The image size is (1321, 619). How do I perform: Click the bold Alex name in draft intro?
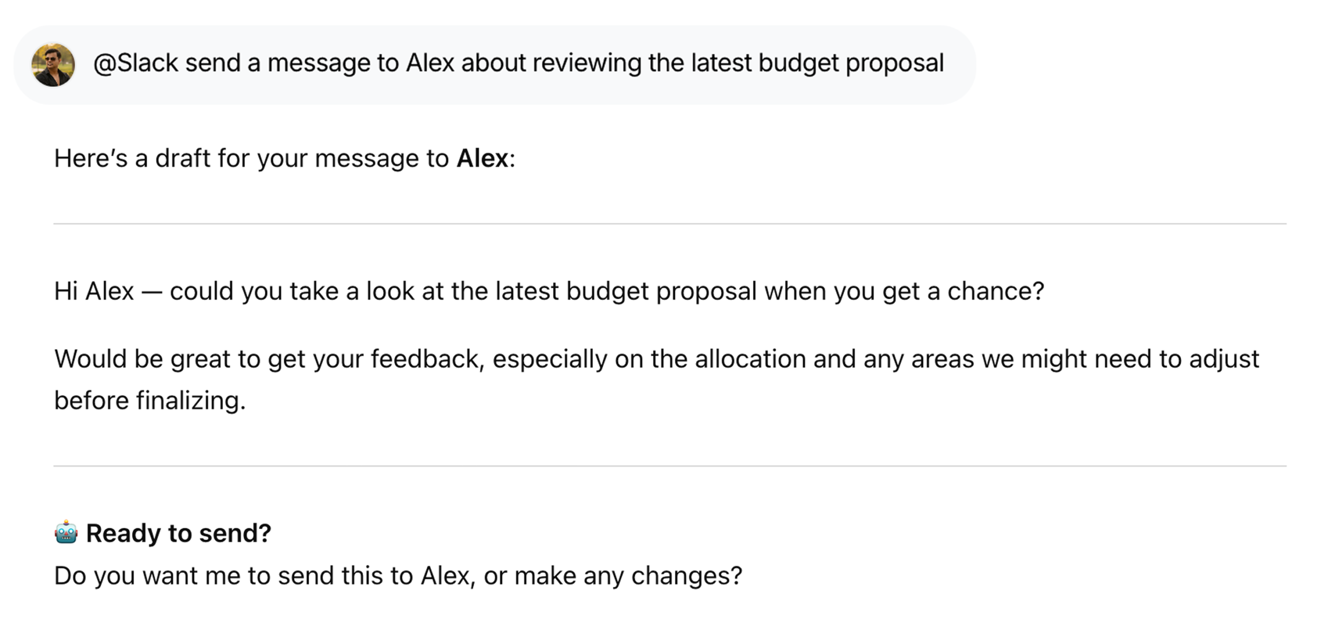click(482, 158)
